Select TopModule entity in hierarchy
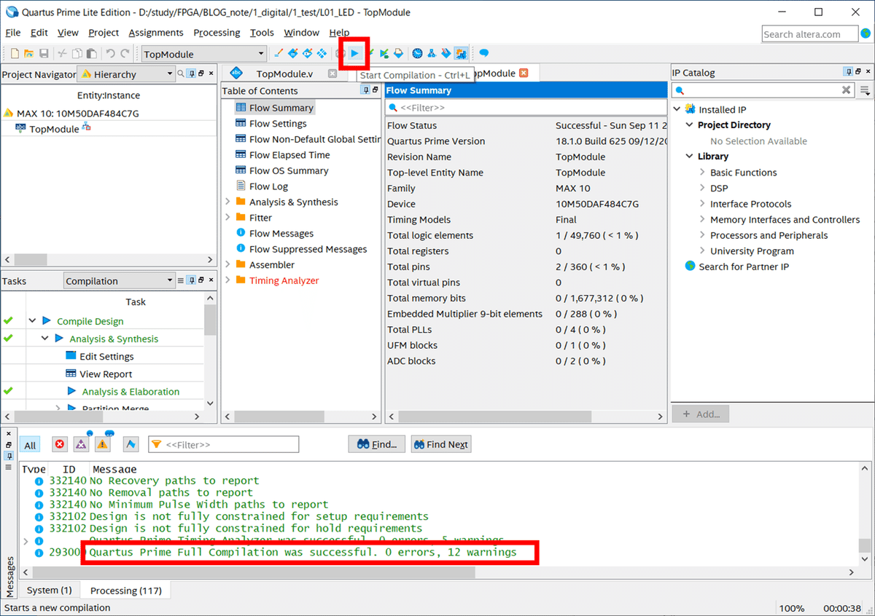 54,129
